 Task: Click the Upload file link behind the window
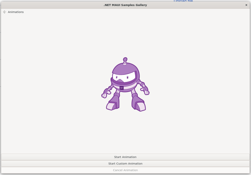pyautogui.click(x=183, y=1)
